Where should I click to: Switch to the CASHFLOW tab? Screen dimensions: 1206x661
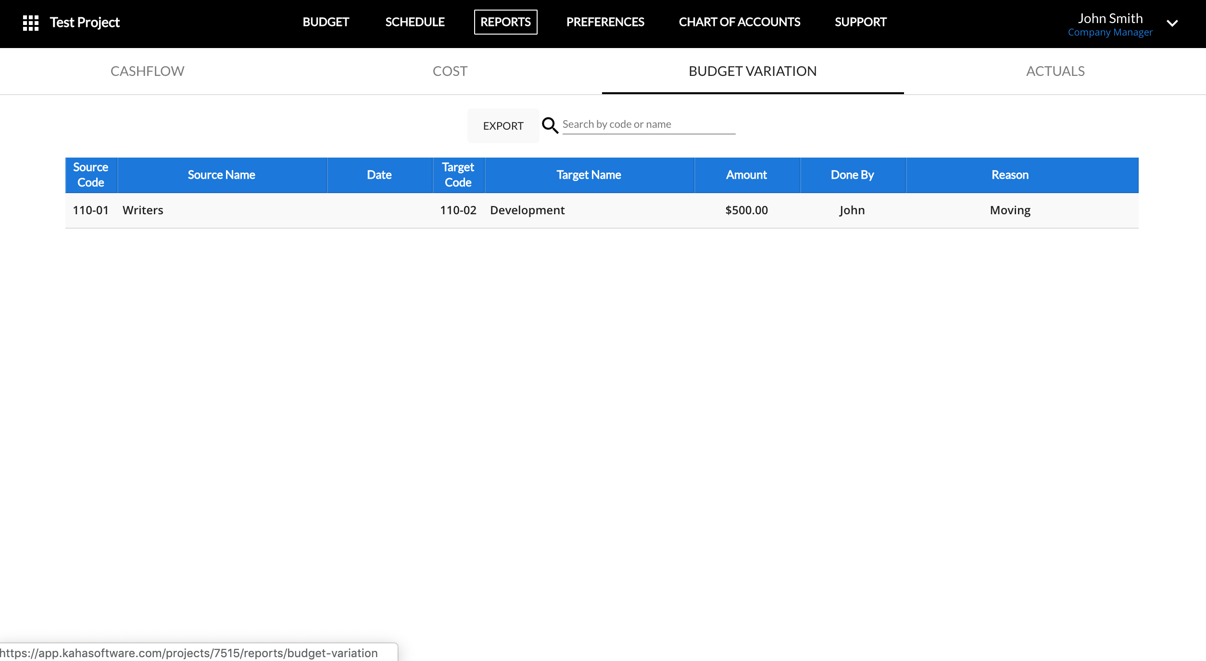point(147,71)
